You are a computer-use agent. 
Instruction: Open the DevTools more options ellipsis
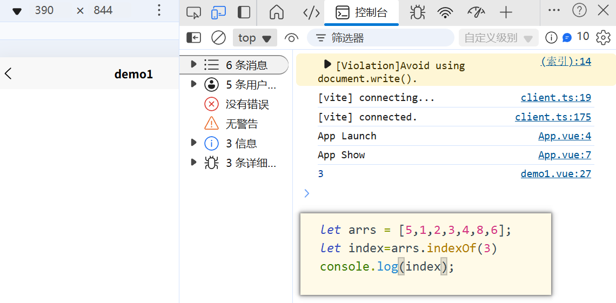[x=554, y=11]
